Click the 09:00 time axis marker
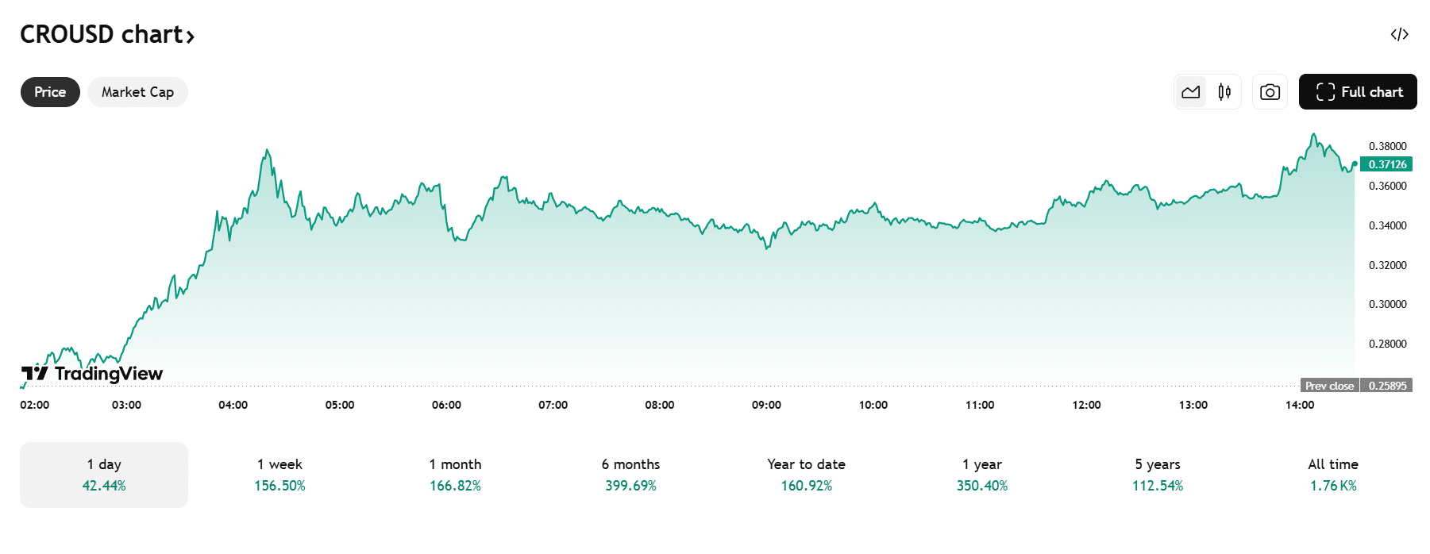This screenshot has width=1430, height=554. point(766,405)
